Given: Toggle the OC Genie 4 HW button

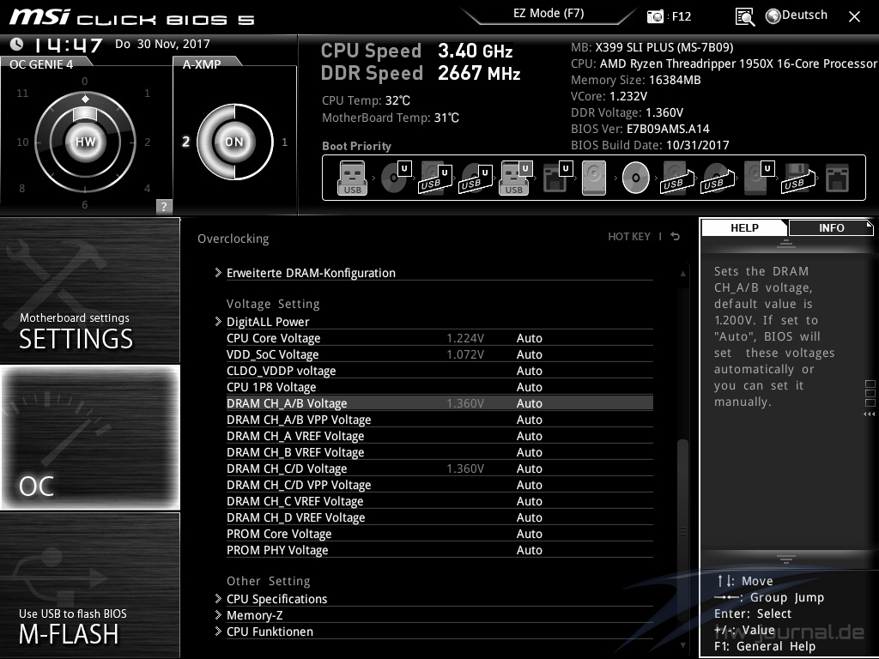Looking at the screenshot, I should (85, 142).
